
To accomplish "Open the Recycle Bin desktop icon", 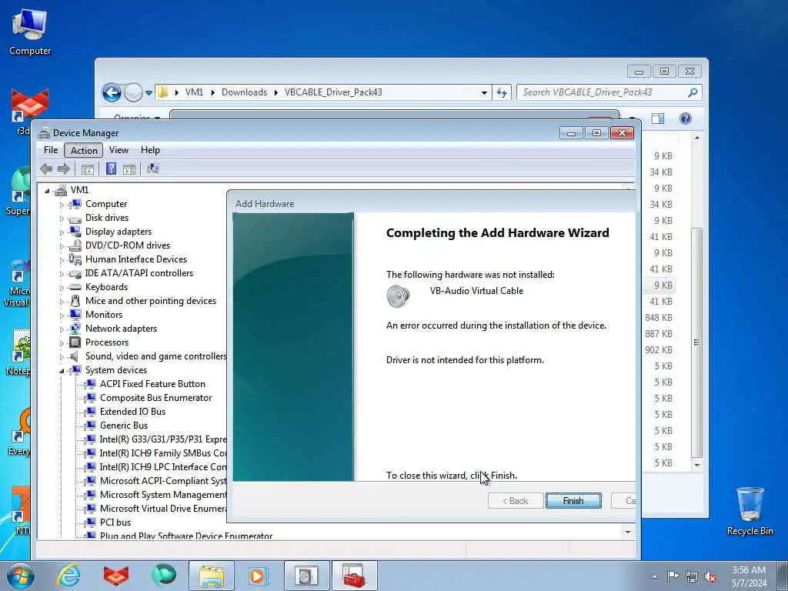I will [x=750, y=511].
